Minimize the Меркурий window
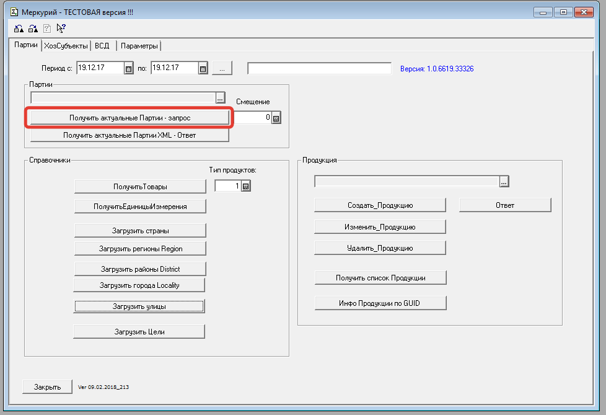Viewport: 606px width, 415px height. tap(543, 12)
